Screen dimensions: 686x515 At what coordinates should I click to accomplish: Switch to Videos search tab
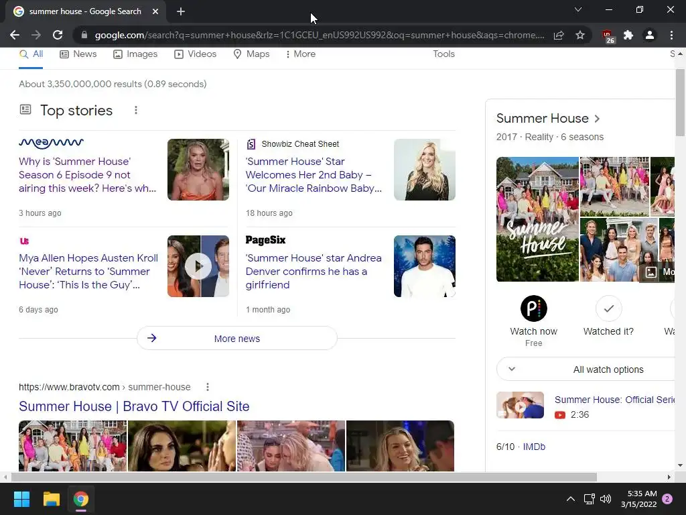[x=195, y=54]
